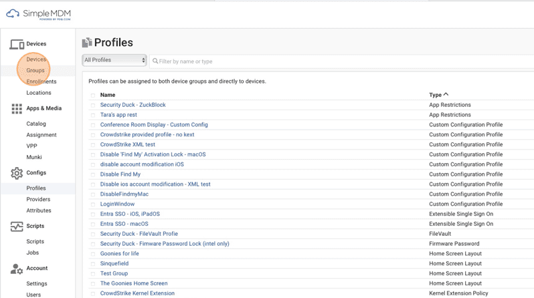Click the Name column header

click(x=108, y=95)
